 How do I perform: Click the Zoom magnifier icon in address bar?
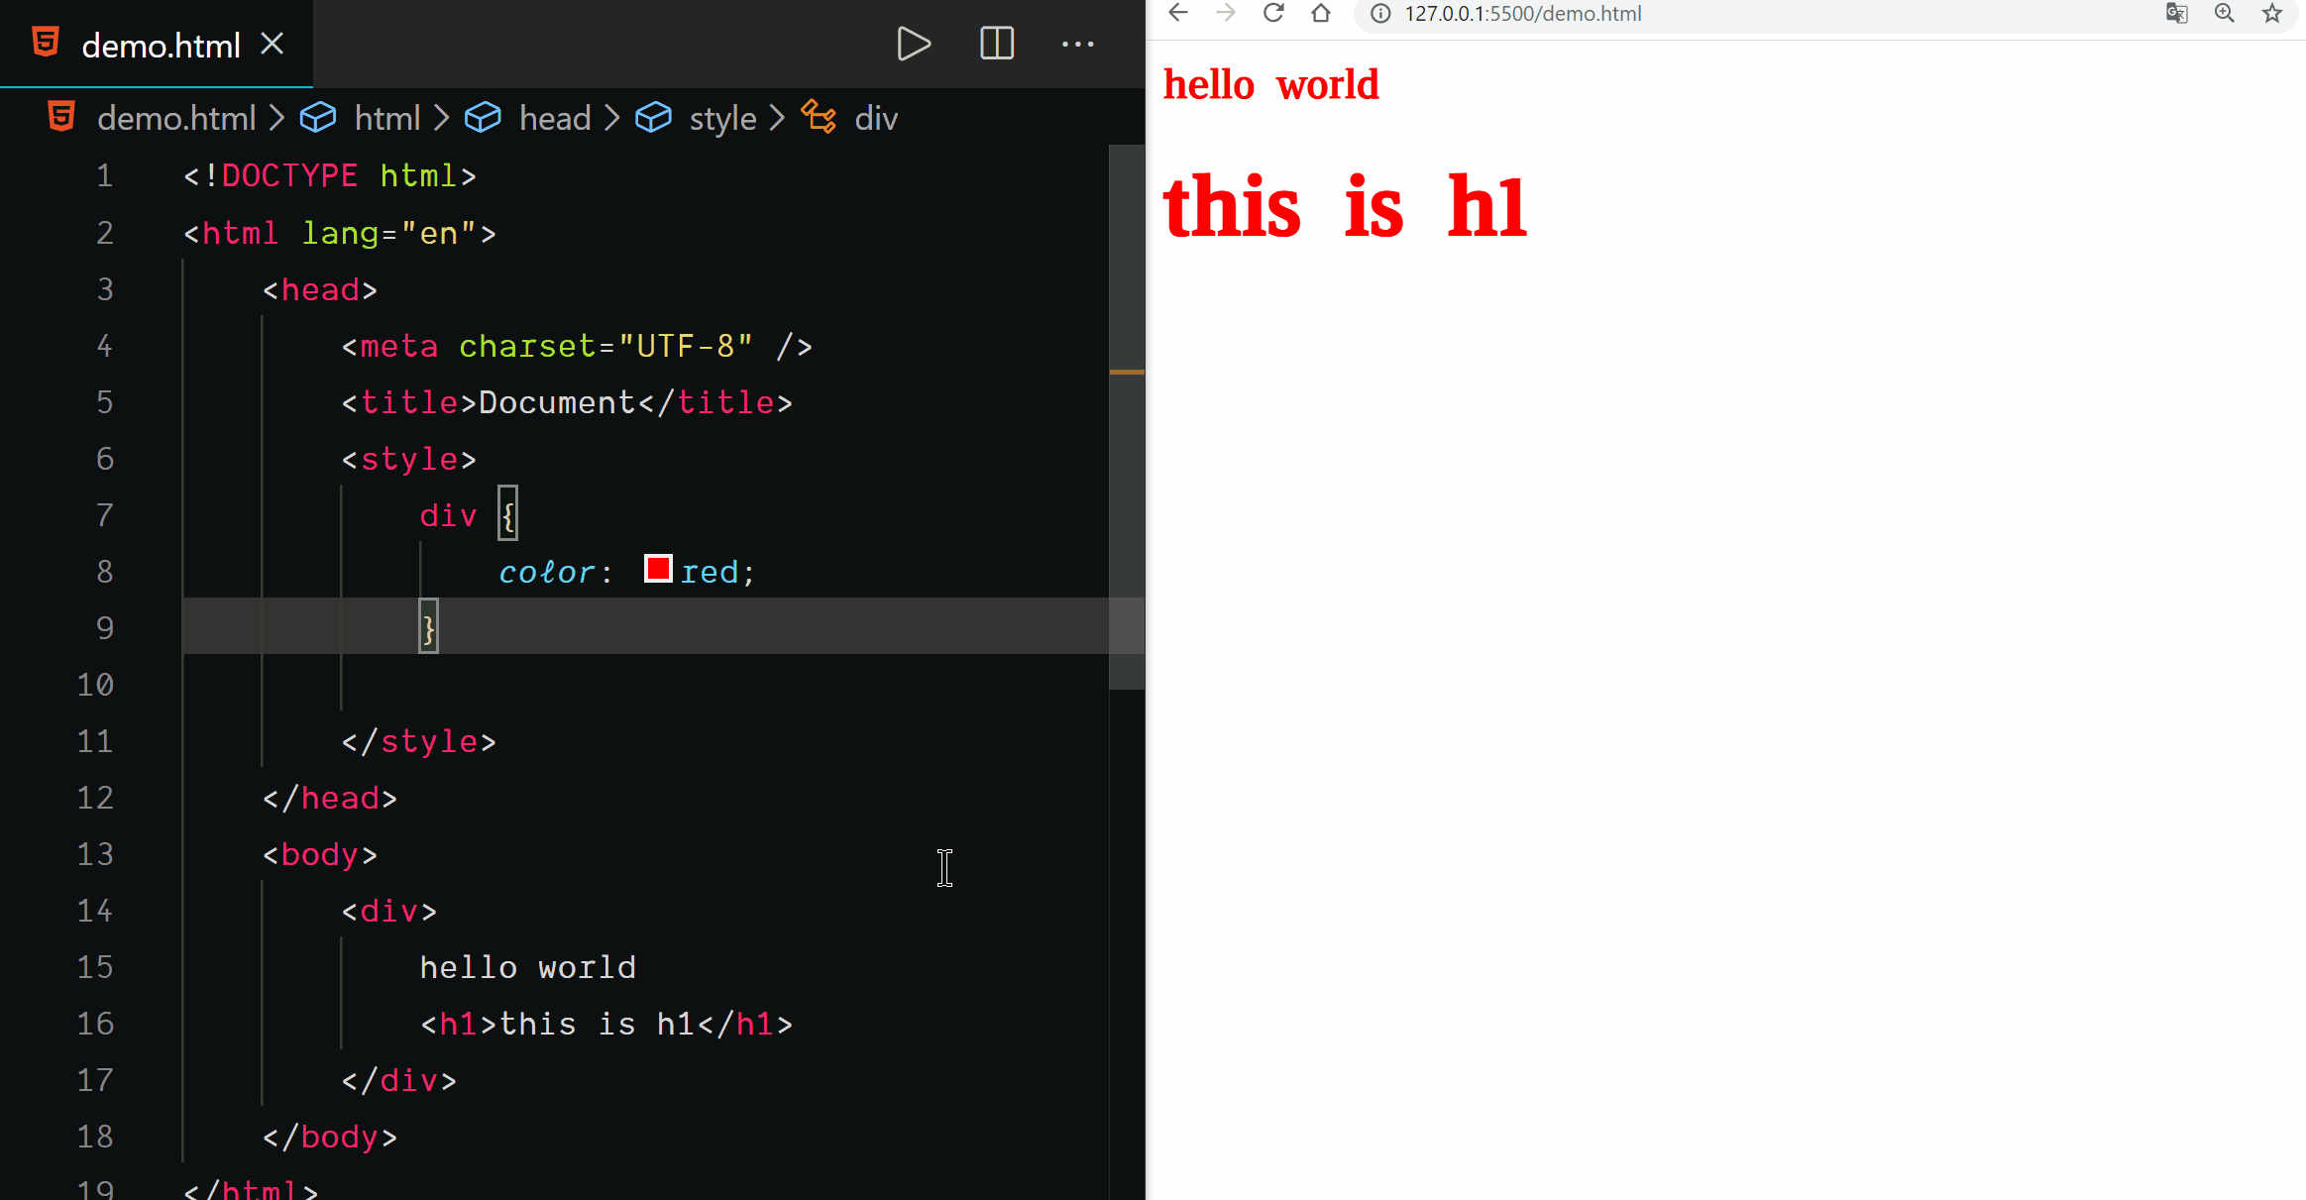coord(2225,13)
